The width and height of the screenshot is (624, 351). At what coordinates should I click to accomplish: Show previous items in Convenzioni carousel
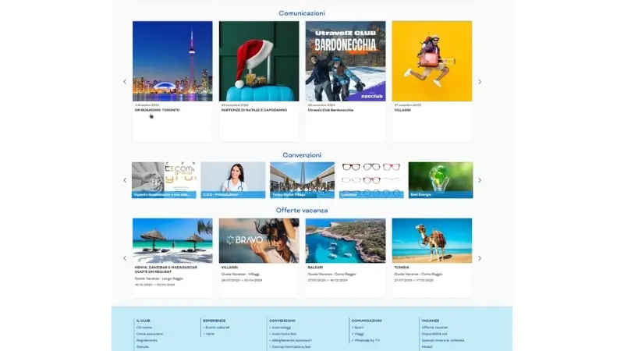point(125,180)
